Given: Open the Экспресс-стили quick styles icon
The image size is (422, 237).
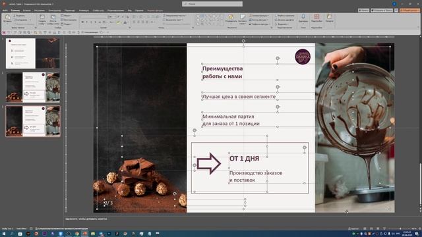Looking at the screenshot, I should [x=243, y=17].
